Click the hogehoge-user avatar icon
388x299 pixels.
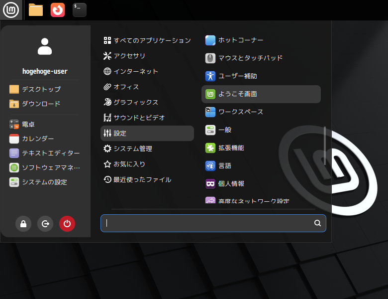pos(45,46)
